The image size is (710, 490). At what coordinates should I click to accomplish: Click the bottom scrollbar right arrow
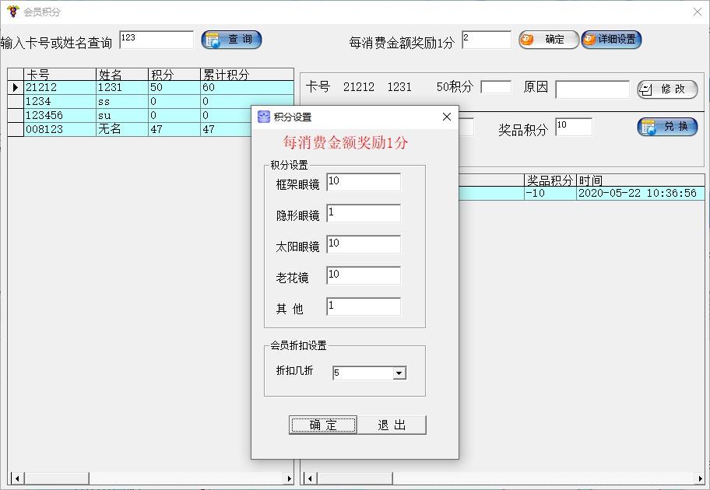coord(287,477)
